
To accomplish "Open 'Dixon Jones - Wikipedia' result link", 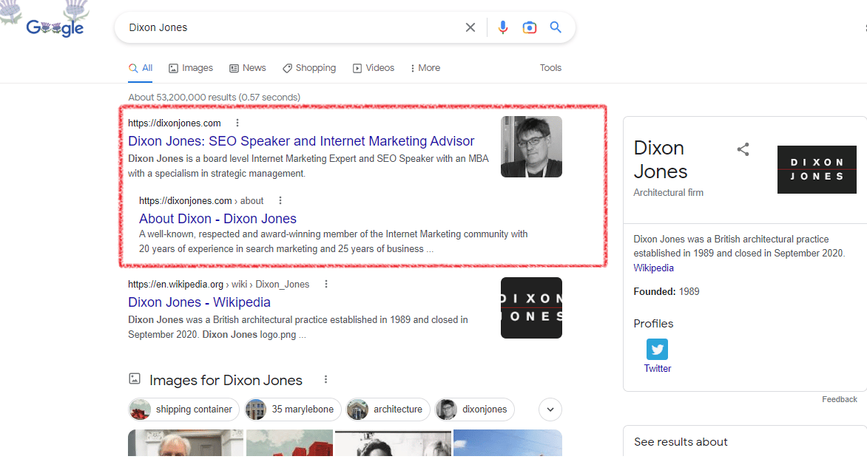I will pos(200,302).
